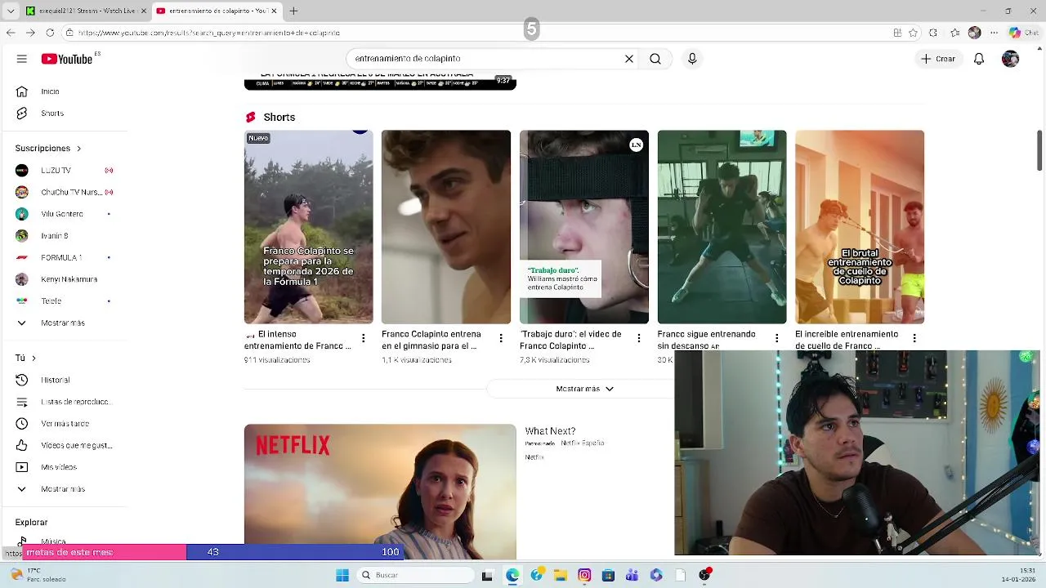
Task: Expand Tú list with Mostrar más
Action: click(x=65, y=489)
